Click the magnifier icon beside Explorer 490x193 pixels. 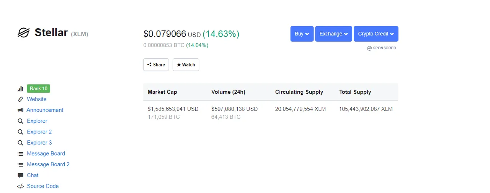[20, 121]
